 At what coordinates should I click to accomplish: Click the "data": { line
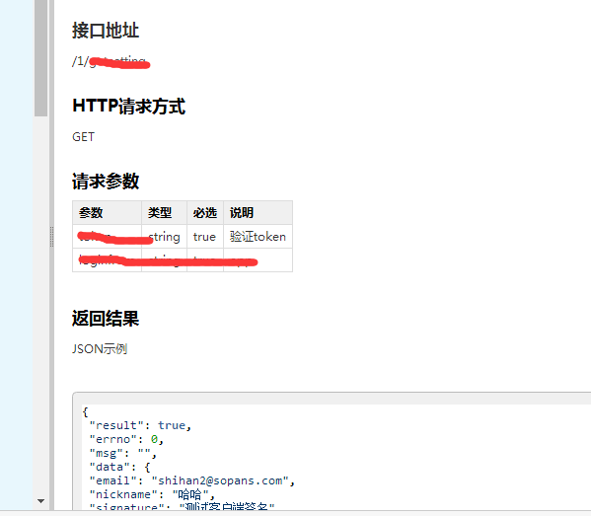point(119,467)
